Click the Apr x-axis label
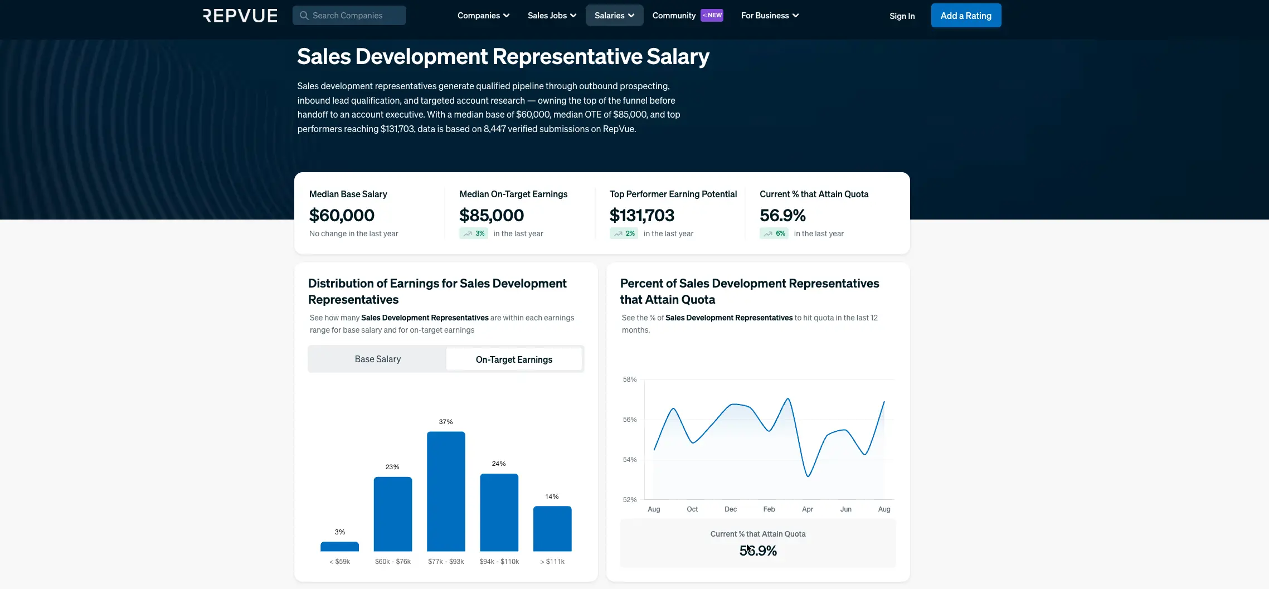The image size is (1269, 589). 808,509
